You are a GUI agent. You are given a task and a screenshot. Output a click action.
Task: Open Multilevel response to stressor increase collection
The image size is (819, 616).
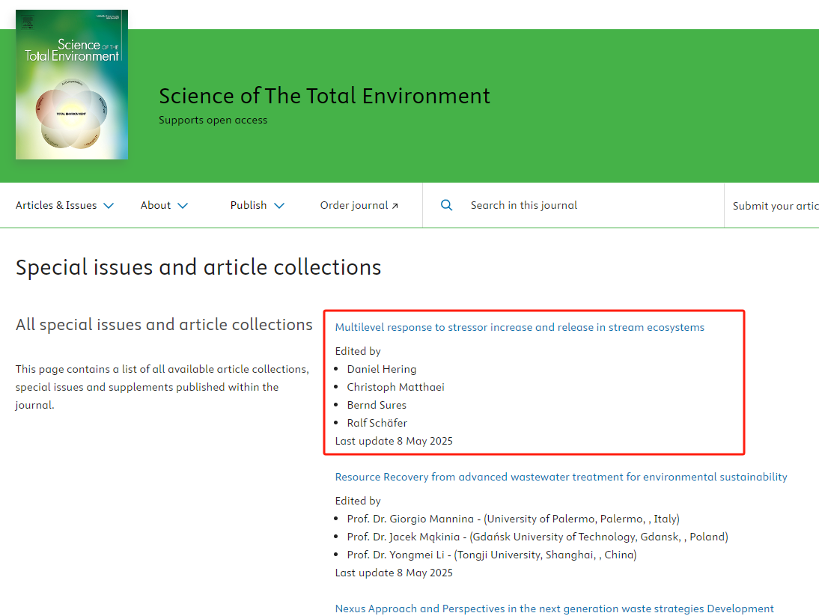(520, 327)
